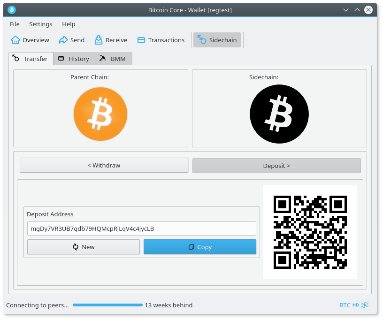Select the Sidechain toolbar button
The image size is (383, 320).
click(217, 40)
